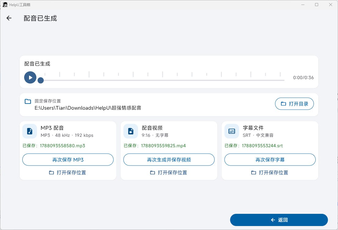This screenshot has height=230, width=338.
Task: Click the SRT · 中文兼容 subtitle info
Action: point(258,135)
